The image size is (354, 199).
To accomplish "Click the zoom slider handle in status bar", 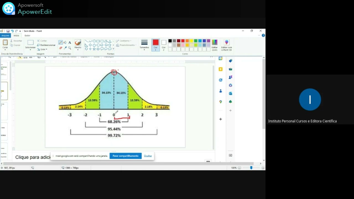I will point(251,168).
